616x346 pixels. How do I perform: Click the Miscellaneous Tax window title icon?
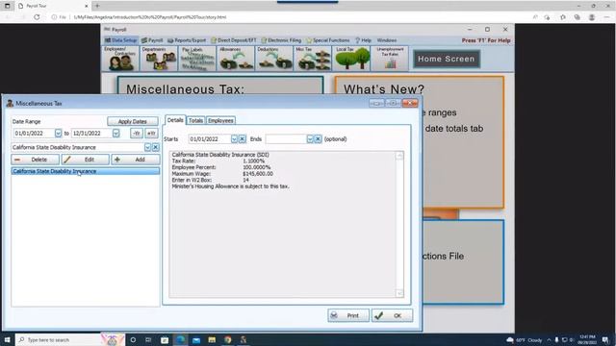pyautogui.click(x=10, y=103)
